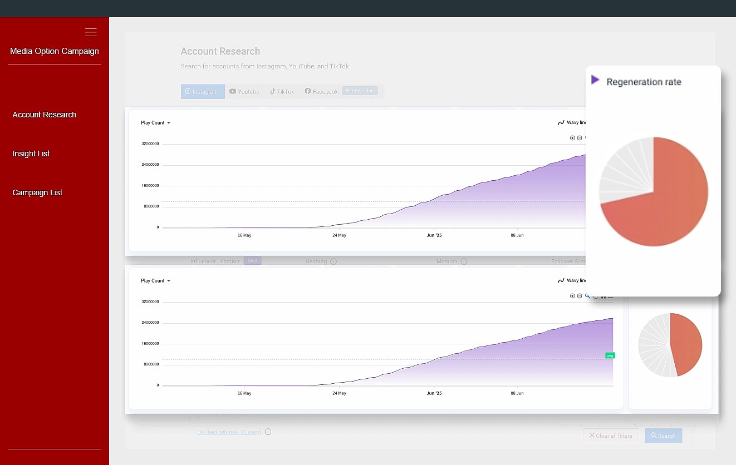Expand Play Count dropdown on lower chart
Screen dimensions: 736x465
pyautogui.click(x=155, y=281)
